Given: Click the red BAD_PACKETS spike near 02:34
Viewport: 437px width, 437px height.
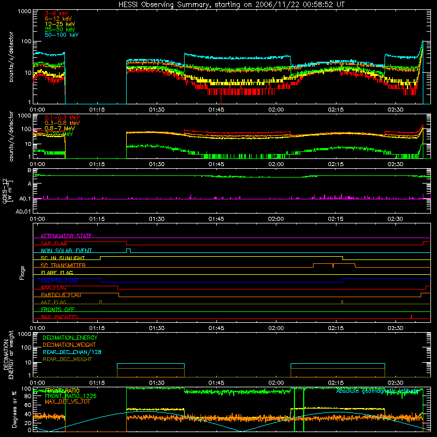Looking at the screenshot, I should [x=411, y=317].
